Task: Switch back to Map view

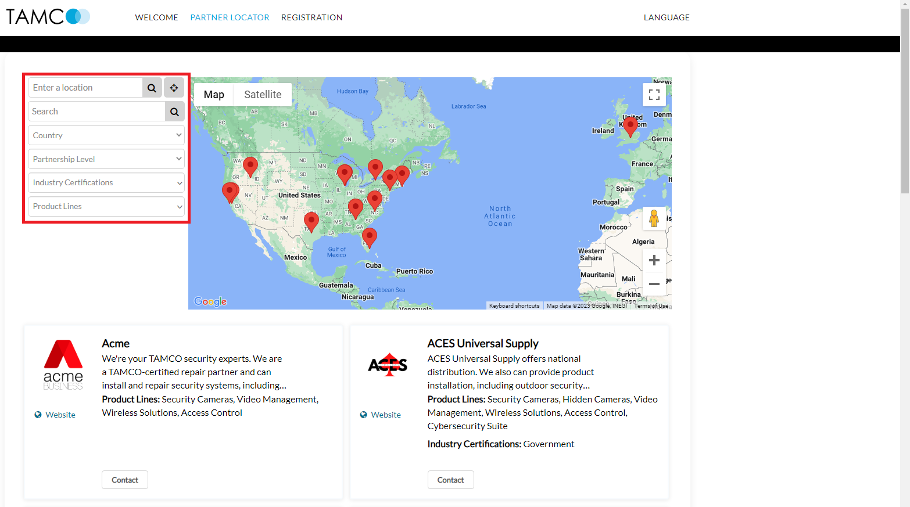Action: click(214, 94)
